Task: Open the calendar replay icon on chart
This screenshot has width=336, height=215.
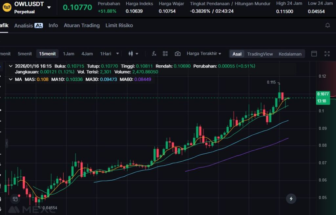Action: (15, 199)
